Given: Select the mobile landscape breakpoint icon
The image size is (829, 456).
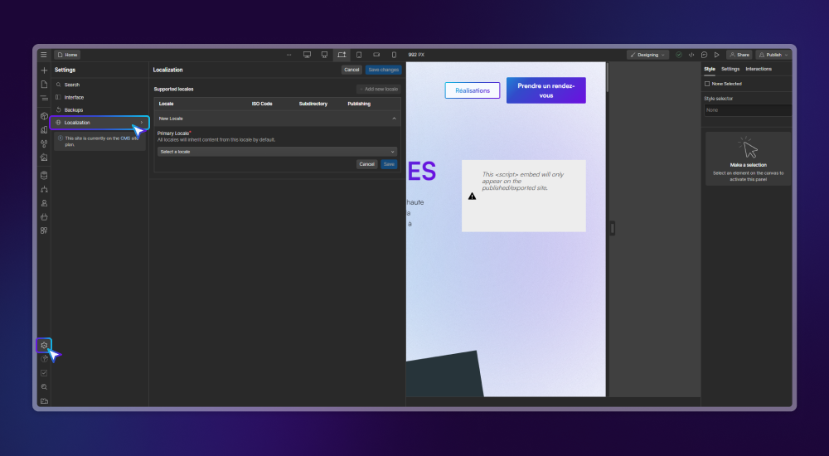Looking at the screenshot, I should [376, 55].
